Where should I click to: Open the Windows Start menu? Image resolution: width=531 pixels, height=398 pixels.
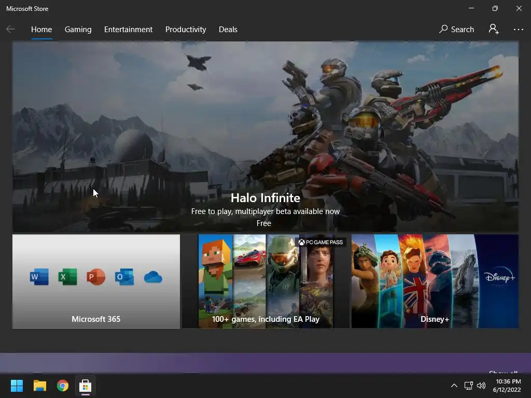17,386
